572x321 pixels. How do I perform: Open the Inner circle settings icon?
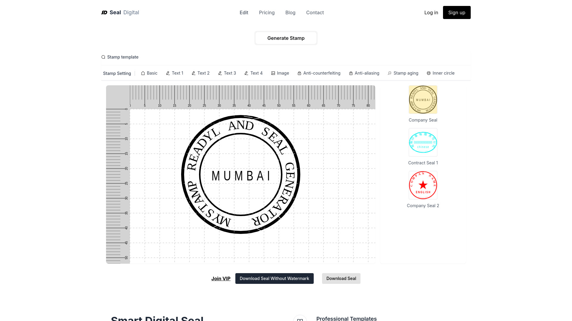point(428,73)
